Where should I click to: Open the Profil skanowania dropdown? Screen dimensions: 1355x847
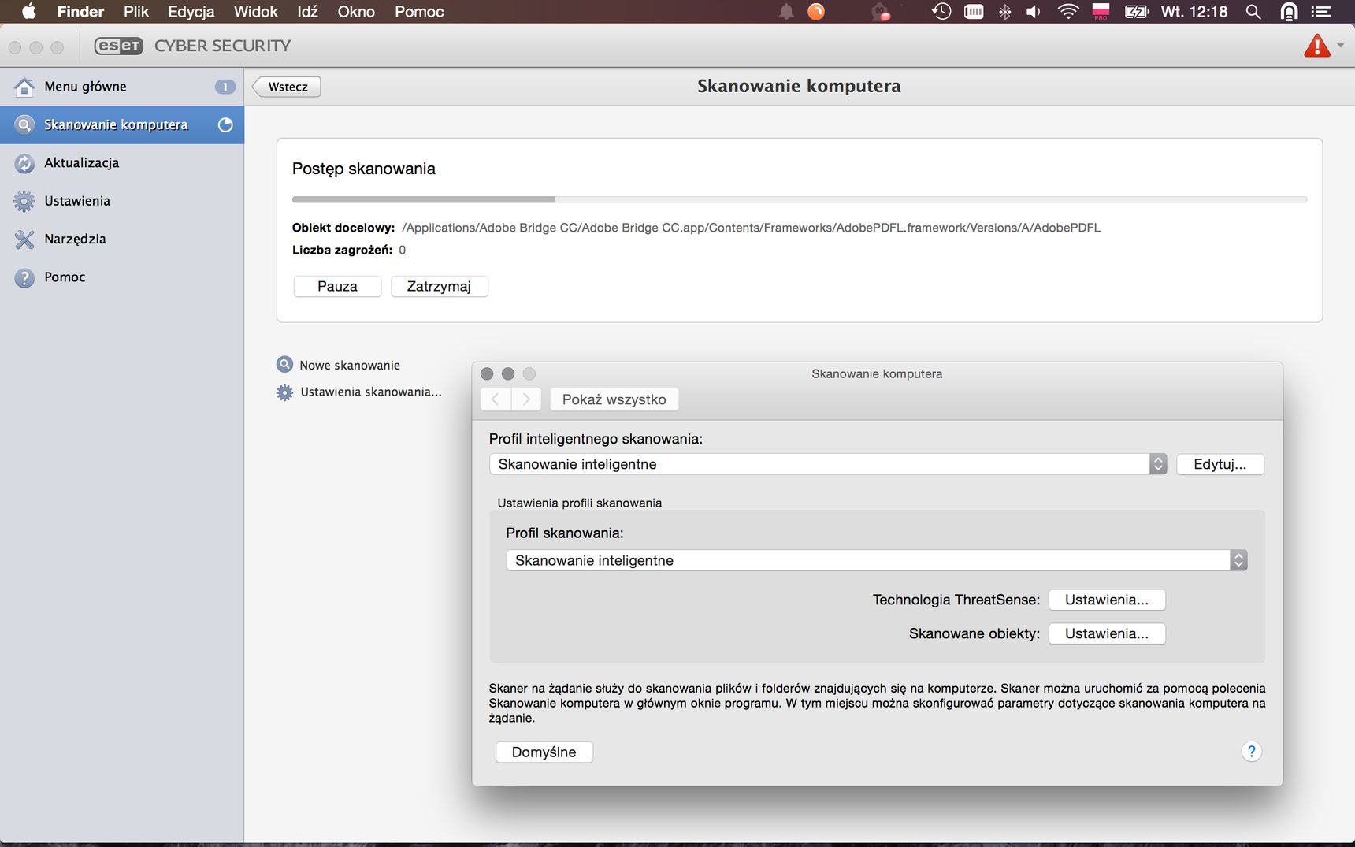pos(877,560)
